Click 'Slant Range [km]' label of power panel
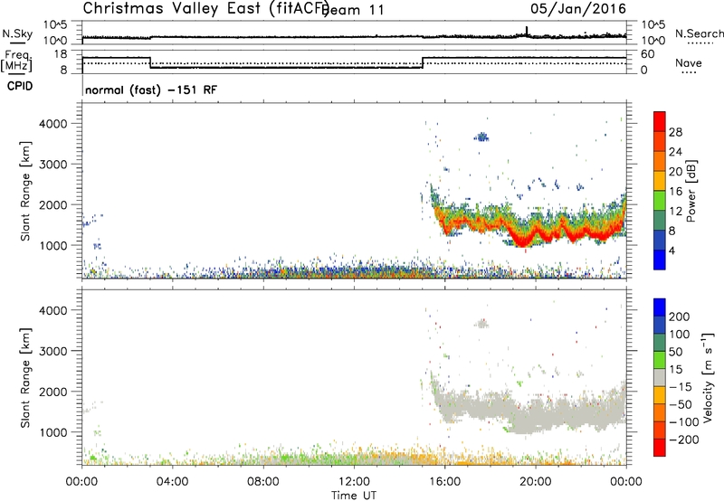 [25, 191]
